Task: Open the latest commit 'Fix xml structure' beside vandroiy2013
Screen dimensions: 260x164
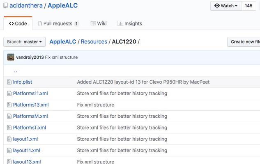Action: click(61, 57)
